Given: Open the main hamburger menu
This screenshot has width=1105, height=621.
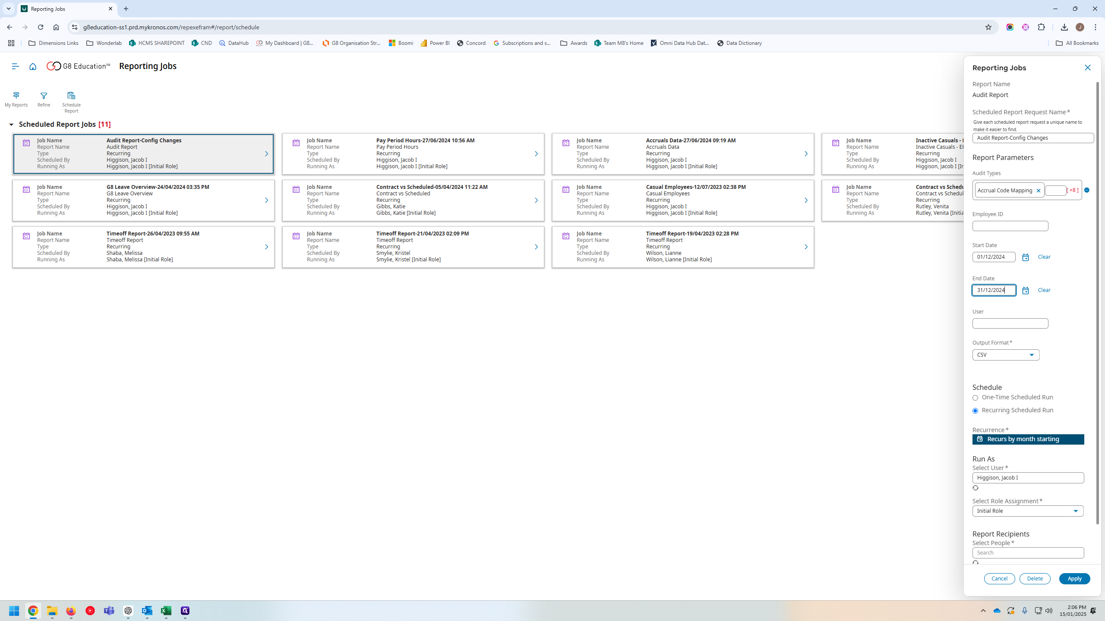Looking at the screenshot, I should 15,66.
